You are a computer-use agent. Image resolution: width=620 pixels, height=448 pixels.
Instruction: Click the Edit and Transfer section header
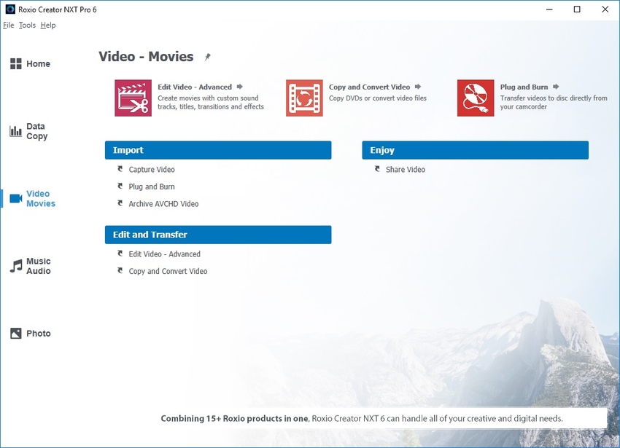coord(218,235)
